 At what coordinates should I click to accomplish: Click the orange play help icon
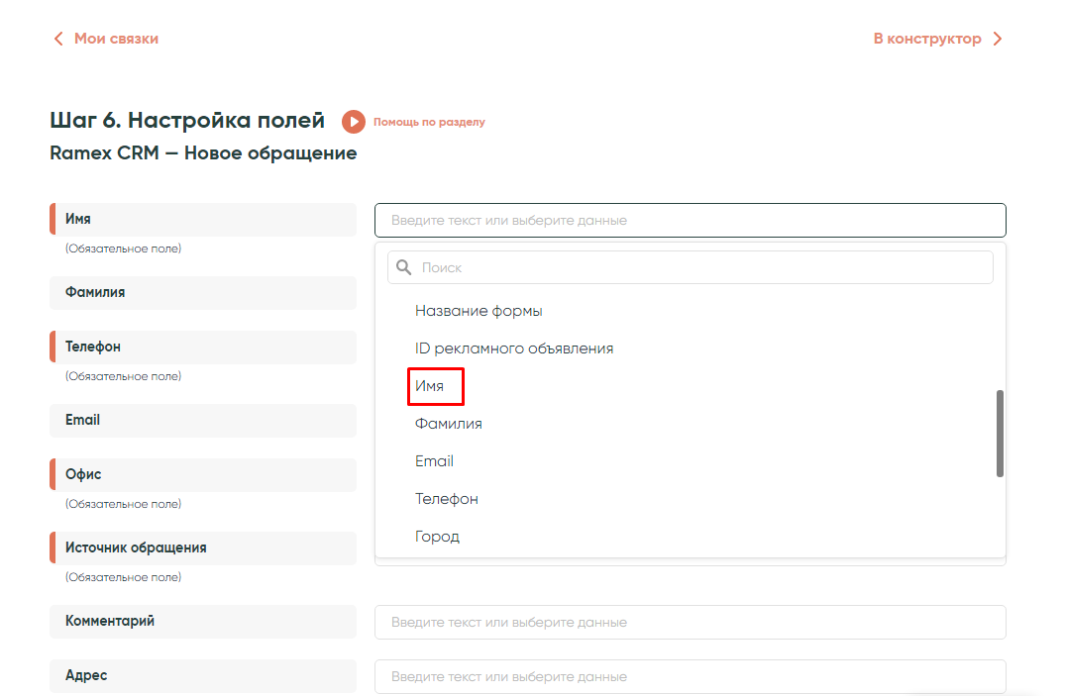(354, 122)
